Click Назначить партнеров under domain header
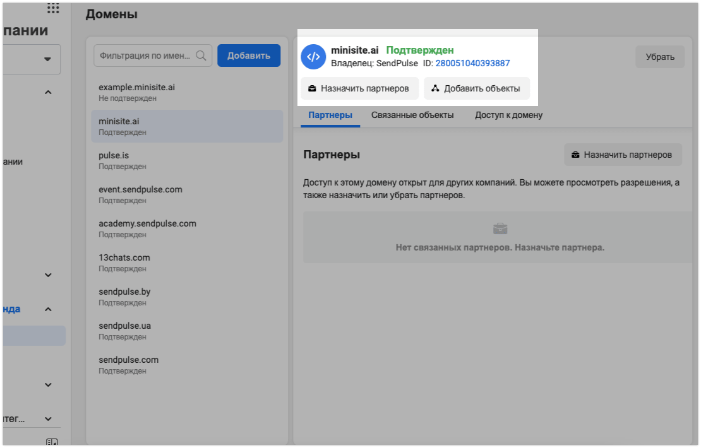The width and height of the screenshot is (701, 448). point(359,88)
